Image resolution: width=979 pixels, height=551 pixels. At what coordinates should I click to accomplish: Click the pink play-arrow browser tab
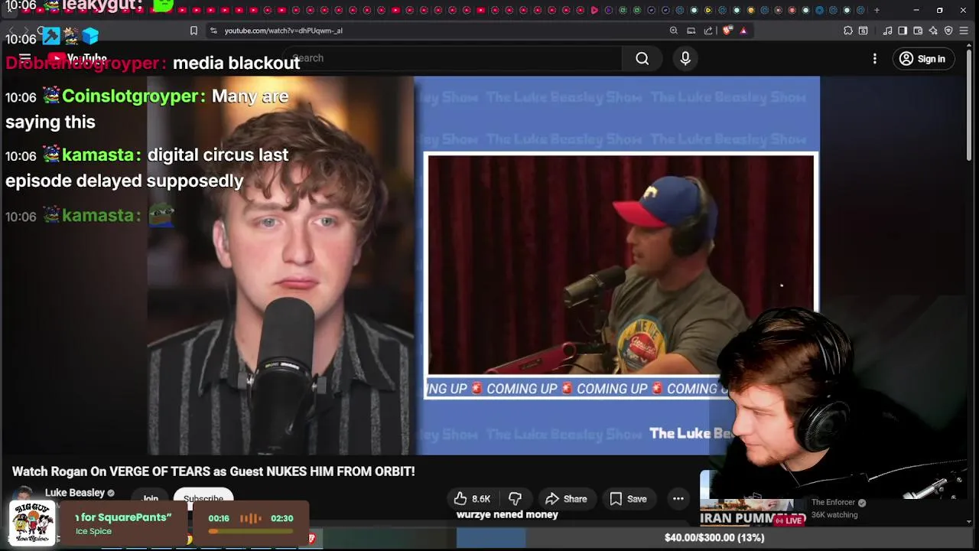[594, 11]
